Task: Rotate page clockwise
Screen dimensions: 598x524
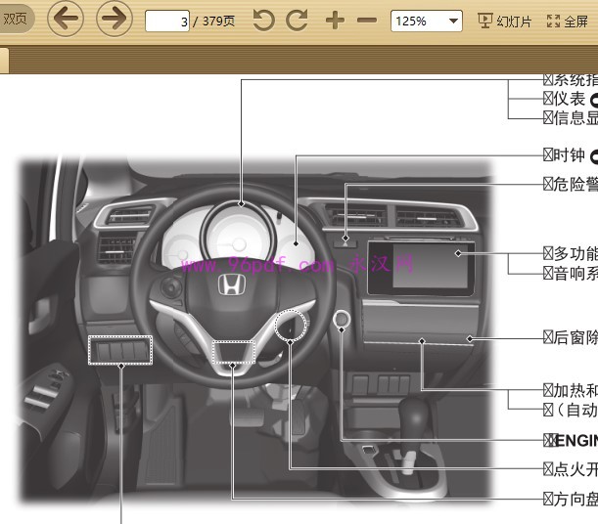Action: 298,21
